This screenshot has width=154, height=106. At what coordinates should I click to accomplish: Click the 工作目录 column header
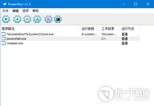coord(110,29)
